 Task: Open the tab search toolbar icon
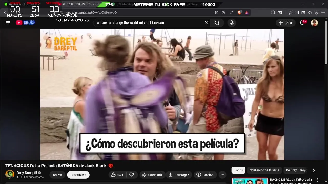pyautogui.click(x=280, y=13)
